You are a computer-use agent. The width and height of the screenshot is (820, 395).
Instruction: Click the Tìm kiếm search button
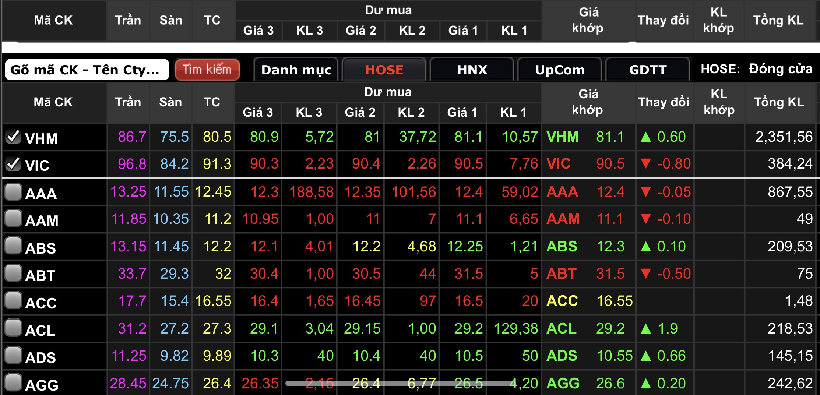click(207, 70)
